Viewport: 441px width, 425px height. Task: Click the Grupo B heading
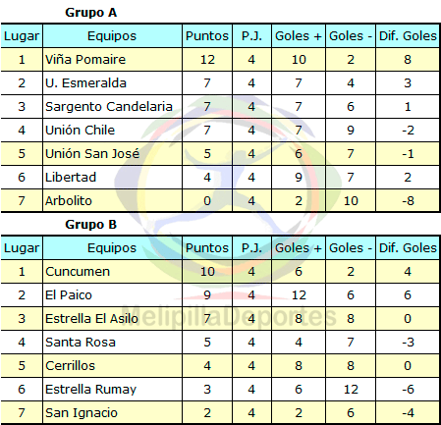[x=90, y=225]
